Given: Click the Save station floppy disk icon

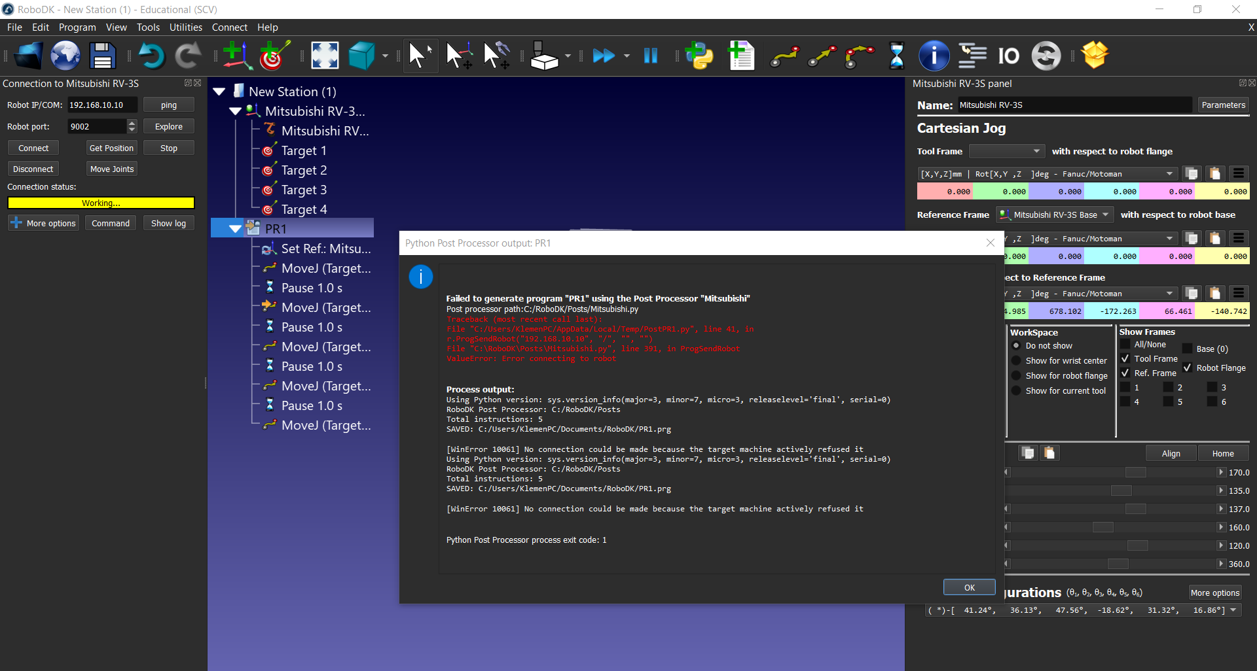Looking at the screenshot, I should (102, 56).
